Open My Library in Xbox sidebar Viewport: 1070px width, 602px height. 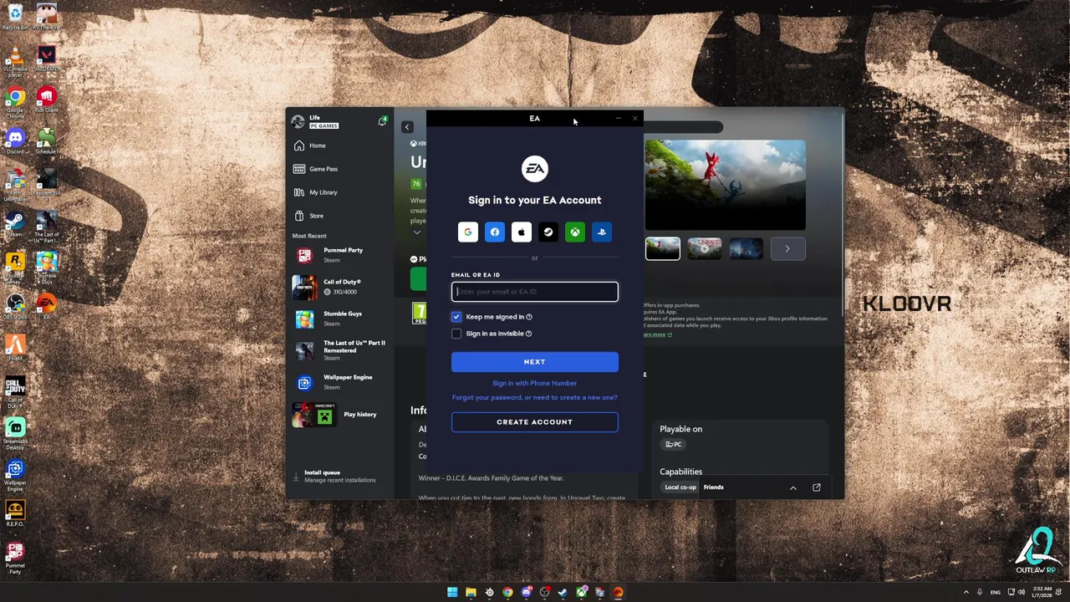pyautogui.click(x=341, y=192)
